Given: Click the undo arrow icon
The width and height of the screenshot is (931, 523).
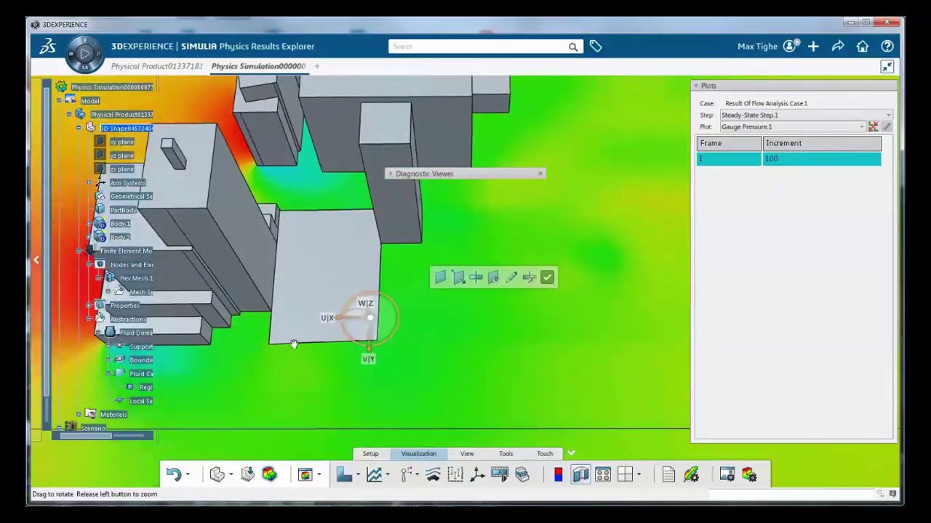Looking at the screenshot, I should point(173,474).
